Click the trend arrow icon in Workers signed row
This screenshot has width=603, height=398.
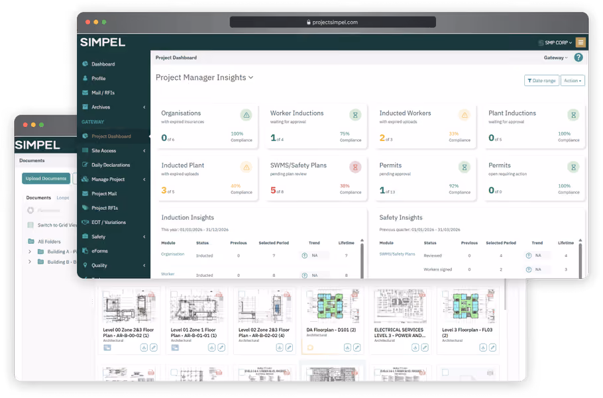click(x=529, y=270)
